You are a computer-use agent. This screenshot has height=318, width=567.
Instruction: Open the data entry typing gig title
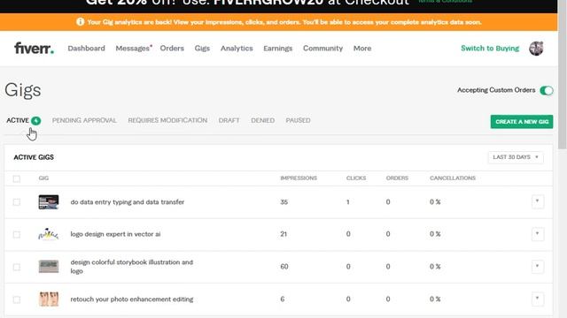[x=128, y=202]
